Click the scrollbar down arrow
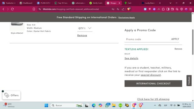This screenshot has height=109, width=194. click(193, 101)
